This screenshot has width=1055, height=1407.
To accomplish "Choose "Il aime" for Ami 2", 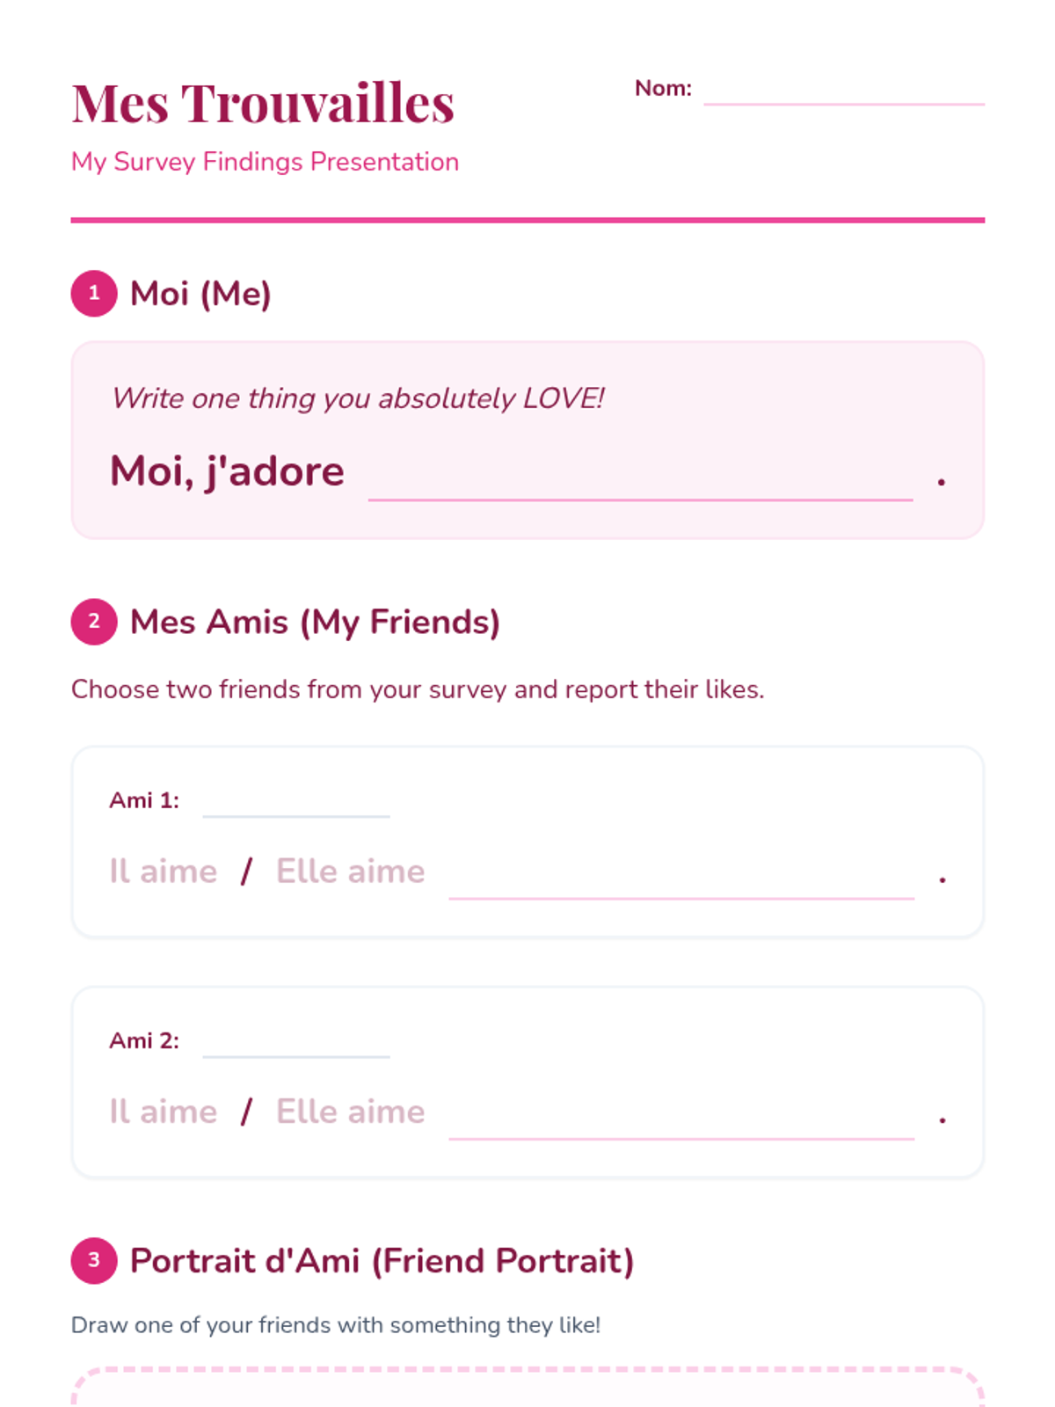I will [x=163, y=1112].
